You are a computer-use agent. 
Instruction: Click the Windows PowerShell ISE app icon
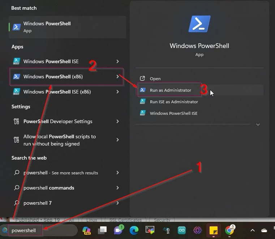(17, 61)
